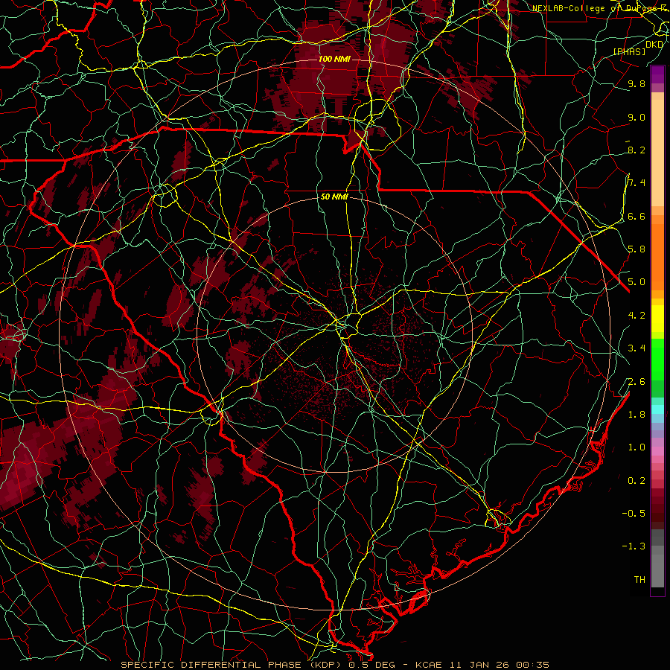Click the TH threshold label
670x670 pixels.
click(639, 579)
